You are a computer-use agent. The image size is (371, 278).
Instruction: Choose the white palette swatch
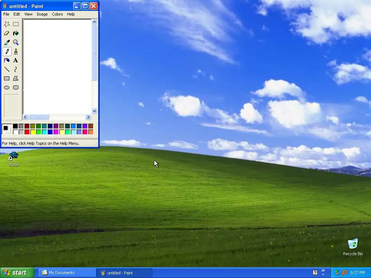click(x=15, y=132)
